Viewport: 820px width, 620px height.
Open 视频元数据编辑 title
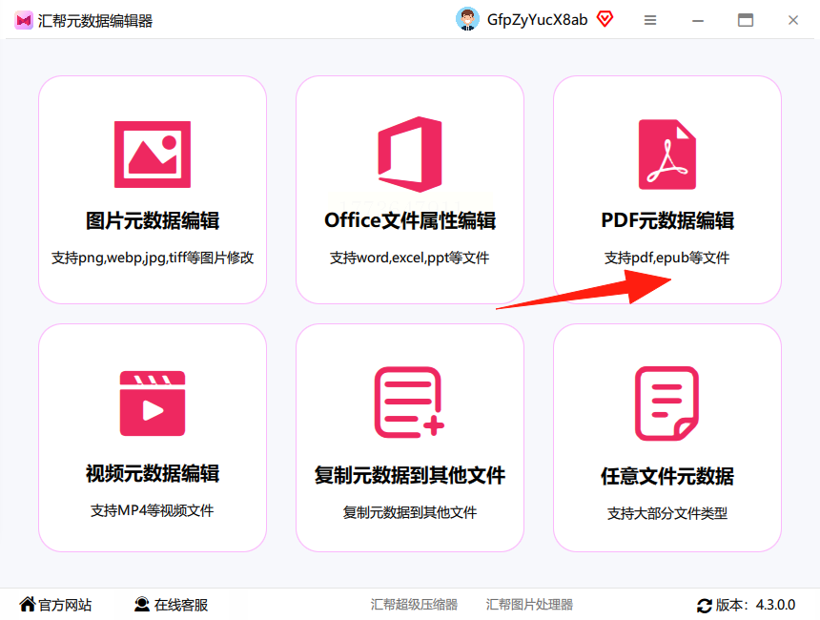(153, 473)
